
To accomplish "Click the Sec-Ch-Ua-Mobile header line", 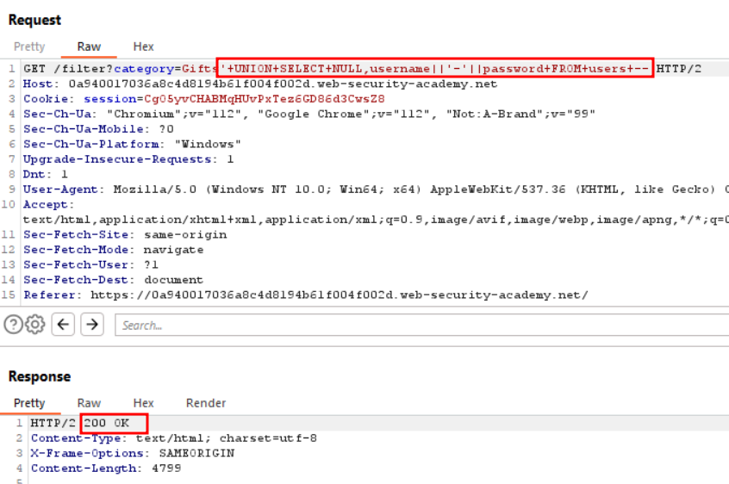I will 98,129.
